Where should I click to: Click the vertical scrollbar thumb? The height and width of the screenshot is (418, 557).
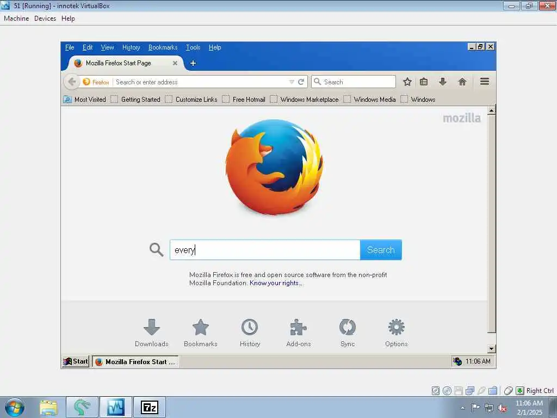click(x=491, y=224)
